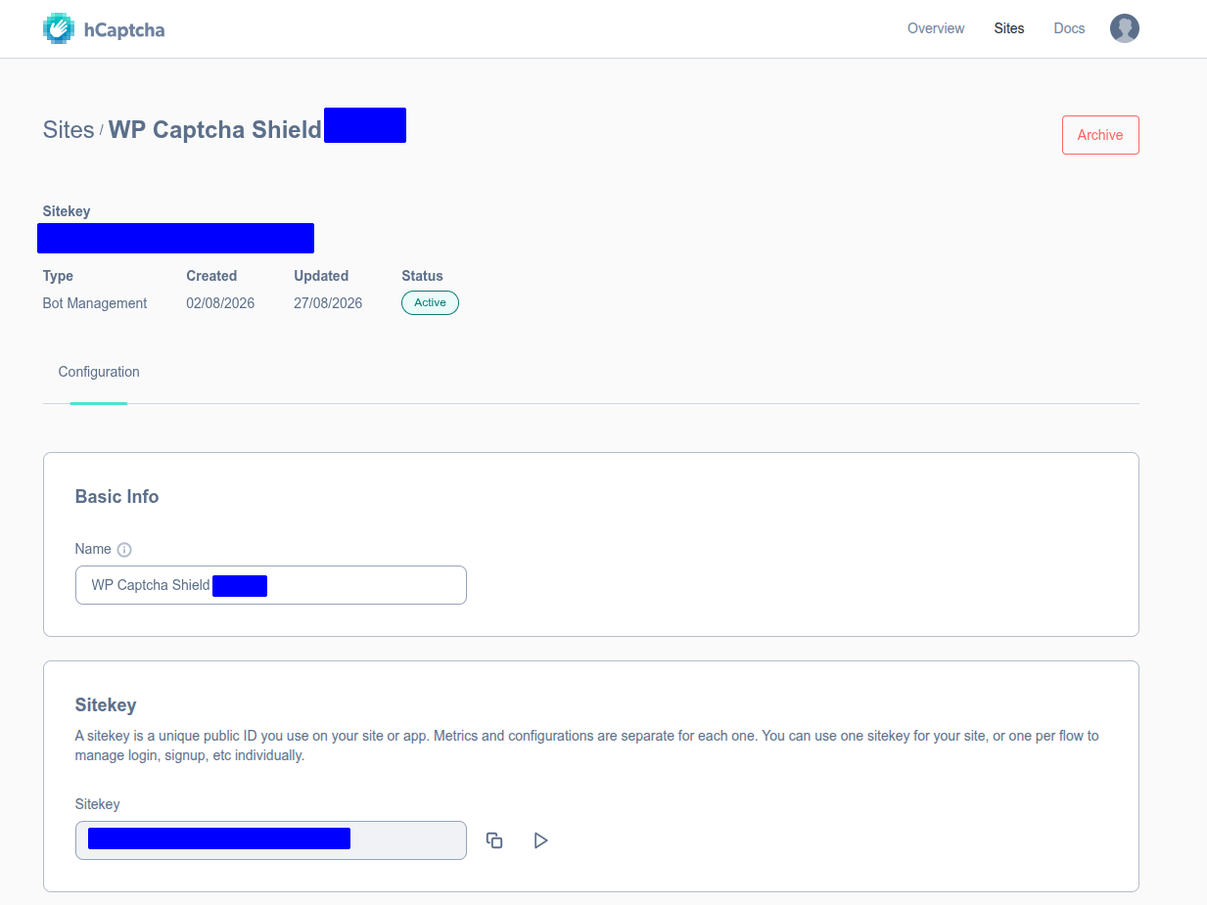Open the Docs link in header
Image resolution: width=1207 pixels, height=905 pixels.
1069,28
